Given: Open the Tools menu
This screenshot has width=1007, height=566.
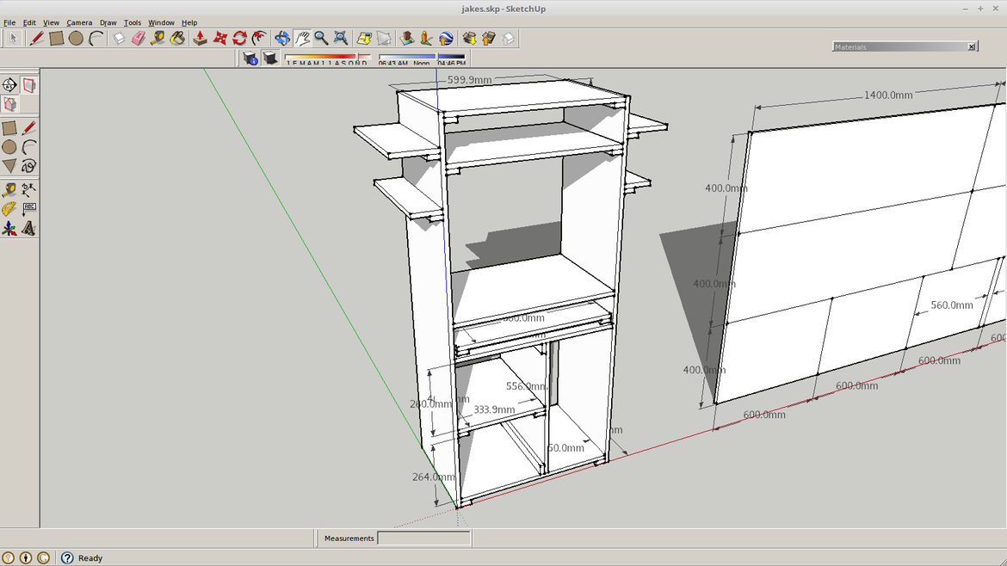Looking at the screenshot, I should point(132,22).
